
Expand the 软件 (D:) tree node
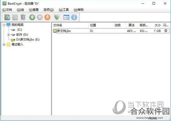coord(9,35)
